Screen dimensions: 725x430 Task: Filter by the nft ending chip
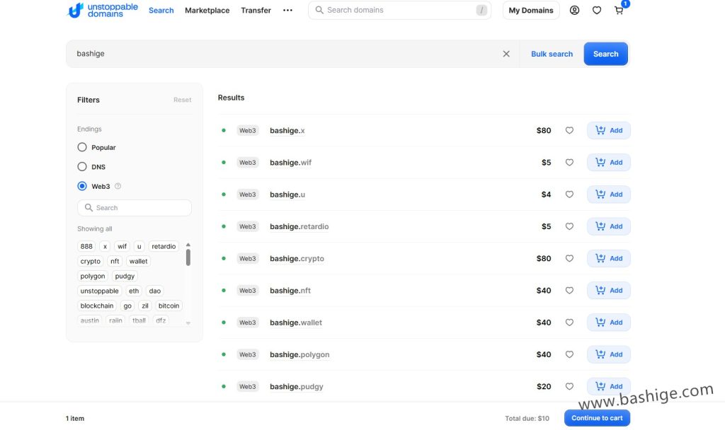click(115, 261)
